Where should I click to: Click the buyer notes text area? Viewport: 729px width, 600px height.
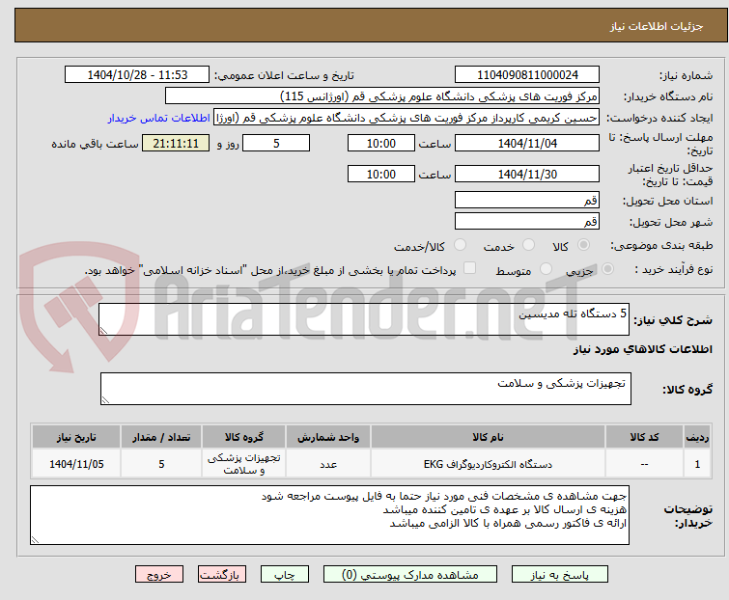point(329,515)
